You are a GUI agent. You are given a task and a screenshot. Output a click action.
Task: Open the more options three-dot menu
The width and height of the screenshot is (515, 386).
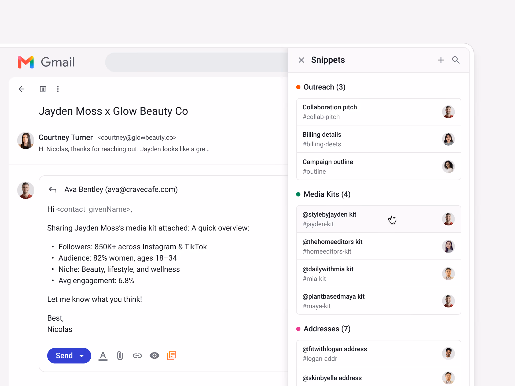coord(58,89)
